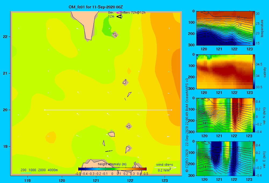Click the '14' isotherm label in temperature plot
This screenshot has width=269, height=183.
tap(204, 36)
